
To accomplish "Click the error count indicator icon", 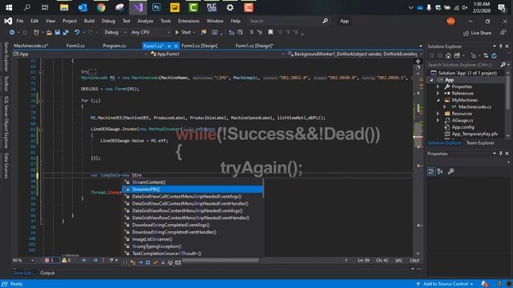I will pyautogui.click(x=46, y=260).
